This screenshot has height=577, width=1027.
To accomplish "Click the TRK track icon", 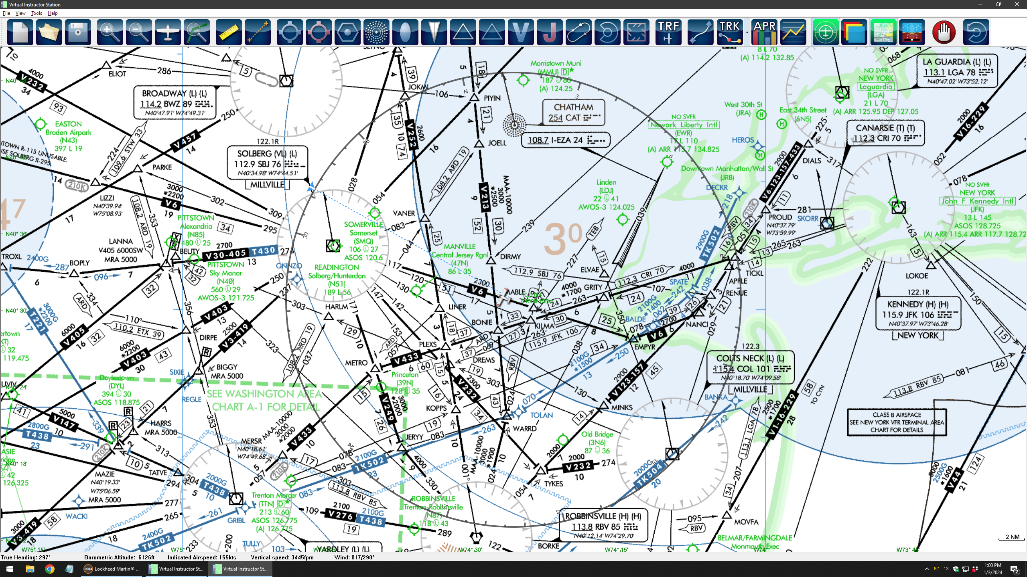I will 729,32.
